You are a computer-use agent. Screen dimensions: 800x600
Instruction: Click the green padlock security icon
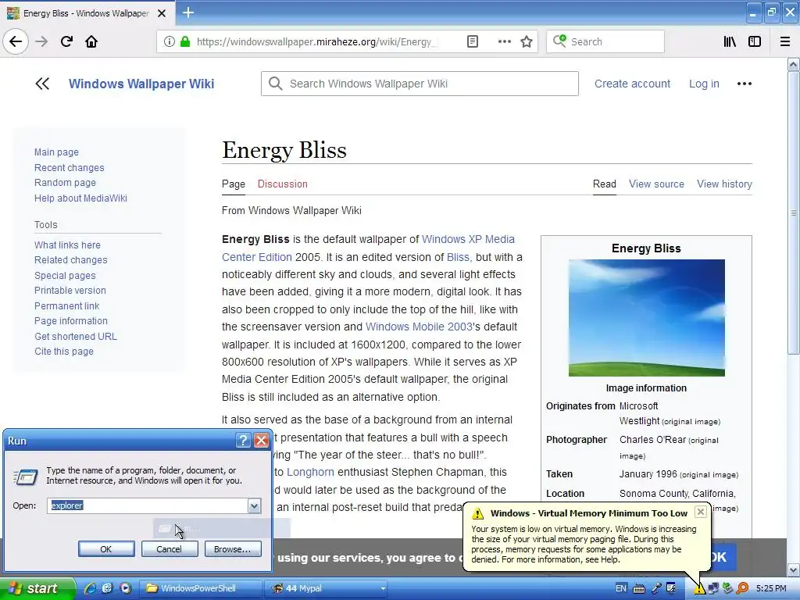pos(184,42)
